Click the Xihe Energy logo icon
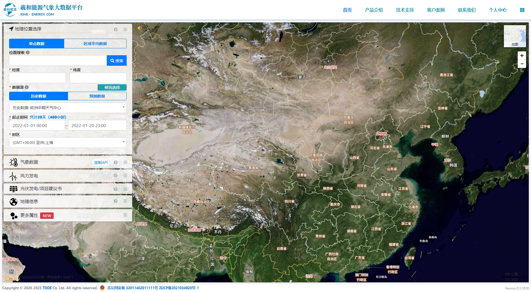Image resolution: width=531 pixels, height=292 pixels. click(x=10, y=10)
